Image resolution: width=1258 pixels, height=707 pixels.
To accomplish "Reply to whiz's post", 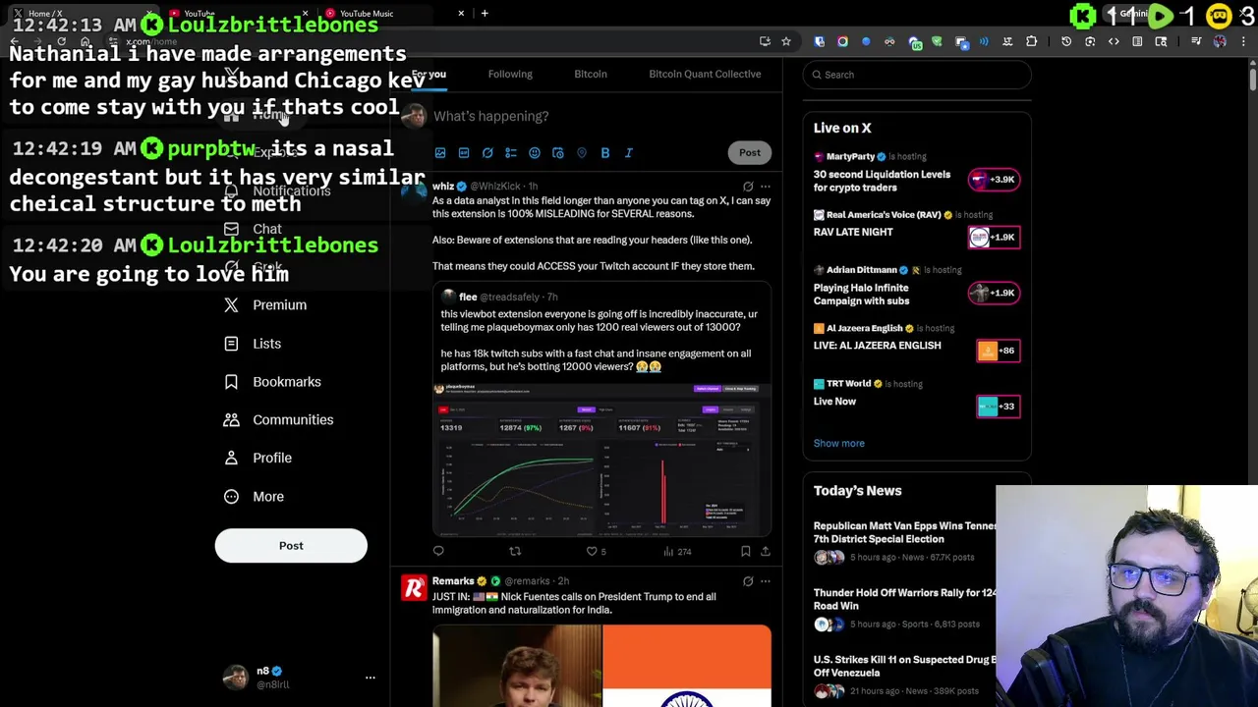I will (438, 552).
